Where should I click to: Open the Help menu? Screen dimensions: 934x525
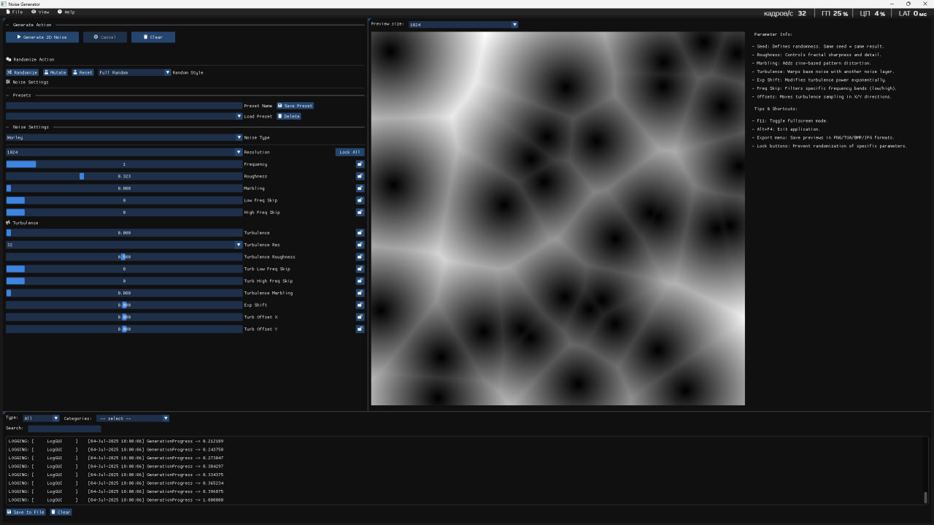(66, 12)
